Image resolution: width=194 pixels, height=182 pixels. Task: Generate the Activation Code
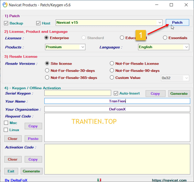(32, 171)
